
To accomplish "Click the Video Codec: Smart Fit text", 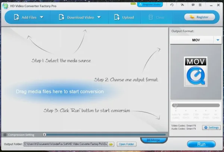I will (x=183, y=126).
